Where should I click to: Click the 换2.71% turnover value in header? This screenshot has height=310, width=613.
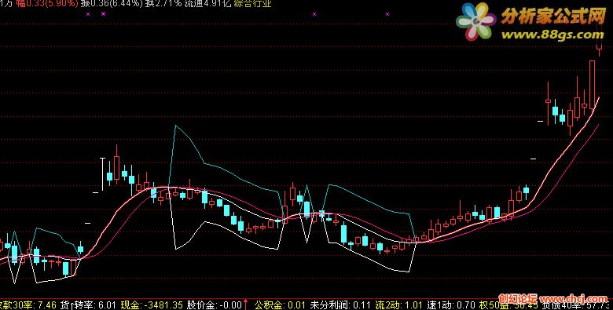(163, 4)
